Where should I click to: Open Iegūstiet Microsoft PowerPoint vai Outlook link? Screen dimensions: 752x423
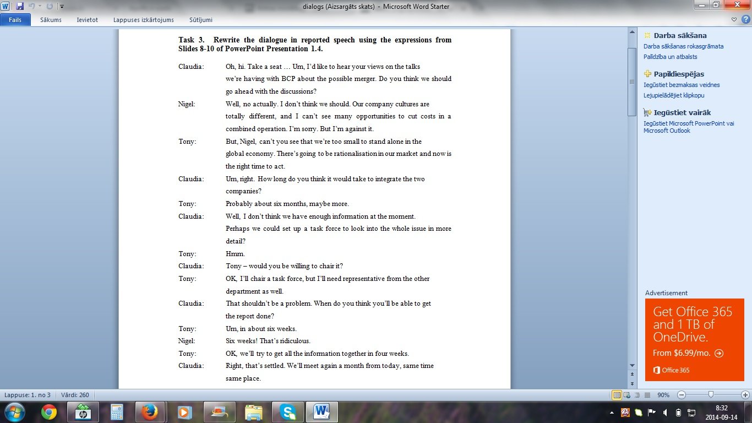(x=689, y=127)
